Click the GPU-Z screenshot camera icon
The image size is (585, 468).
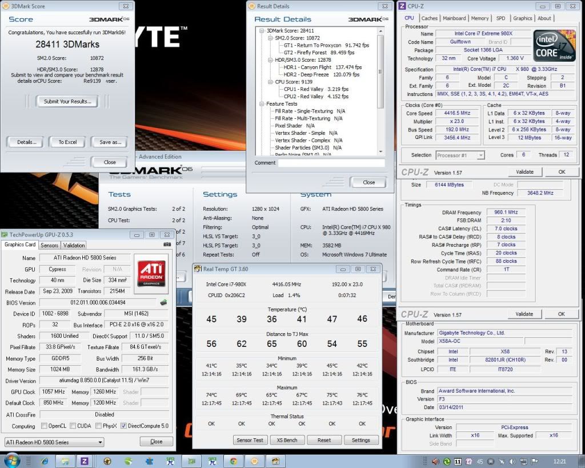pos(167,245)
